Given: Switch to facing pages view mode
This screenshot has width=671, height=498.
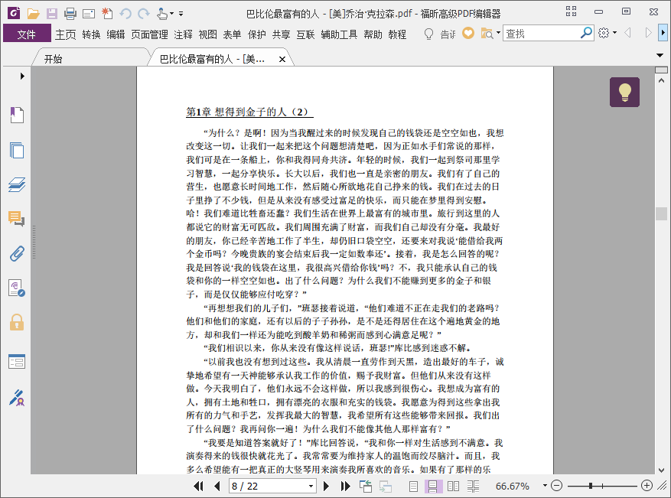Looking at the screenshot, I should coord(453,486).
